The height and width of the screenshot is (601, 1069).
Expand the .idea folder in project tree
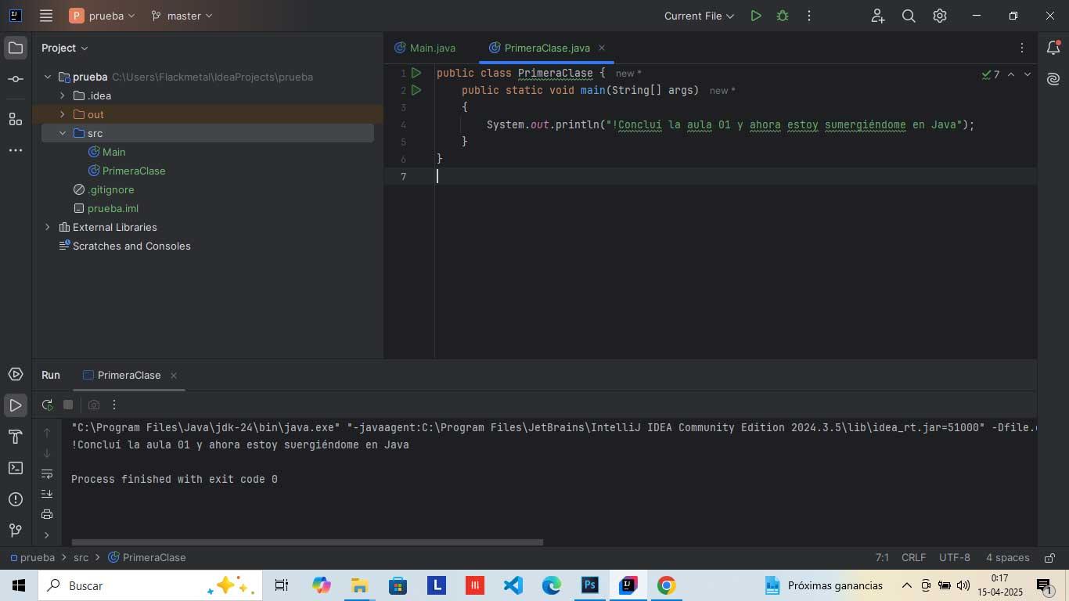63,95
